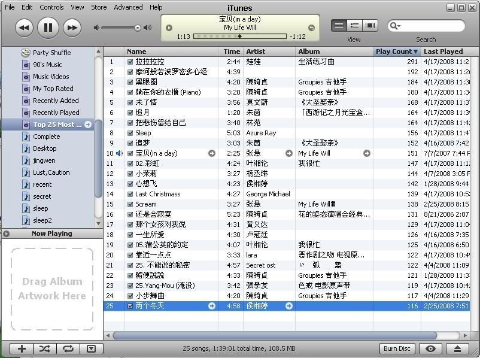Click the song progress bar diamond

239,36
